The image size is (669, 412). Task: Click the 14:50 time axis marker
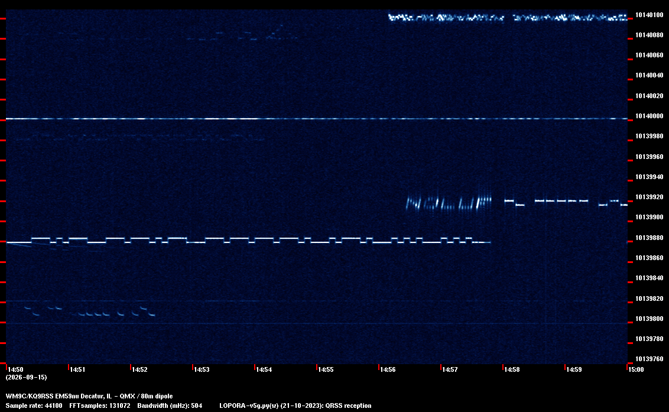(16, 369)
